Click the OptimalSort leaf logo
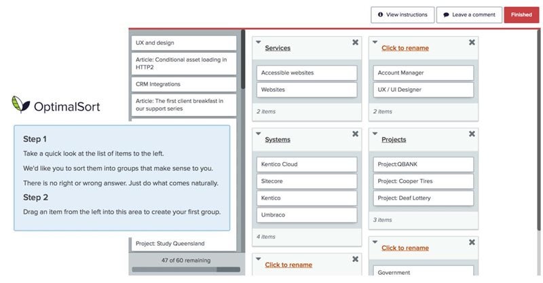The width and height of the screenshot is (543, 283). (20, 105)
